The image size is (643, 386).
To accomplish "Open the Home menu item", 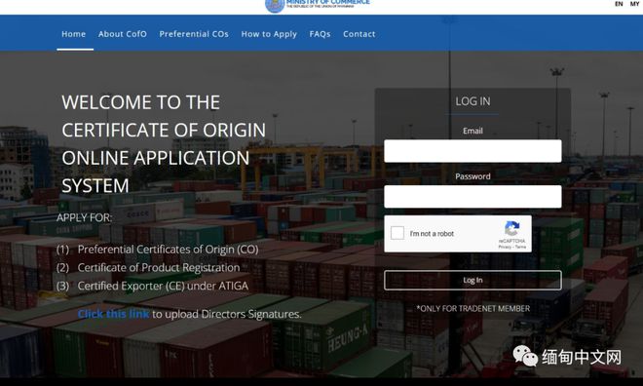I will point(74,34).
